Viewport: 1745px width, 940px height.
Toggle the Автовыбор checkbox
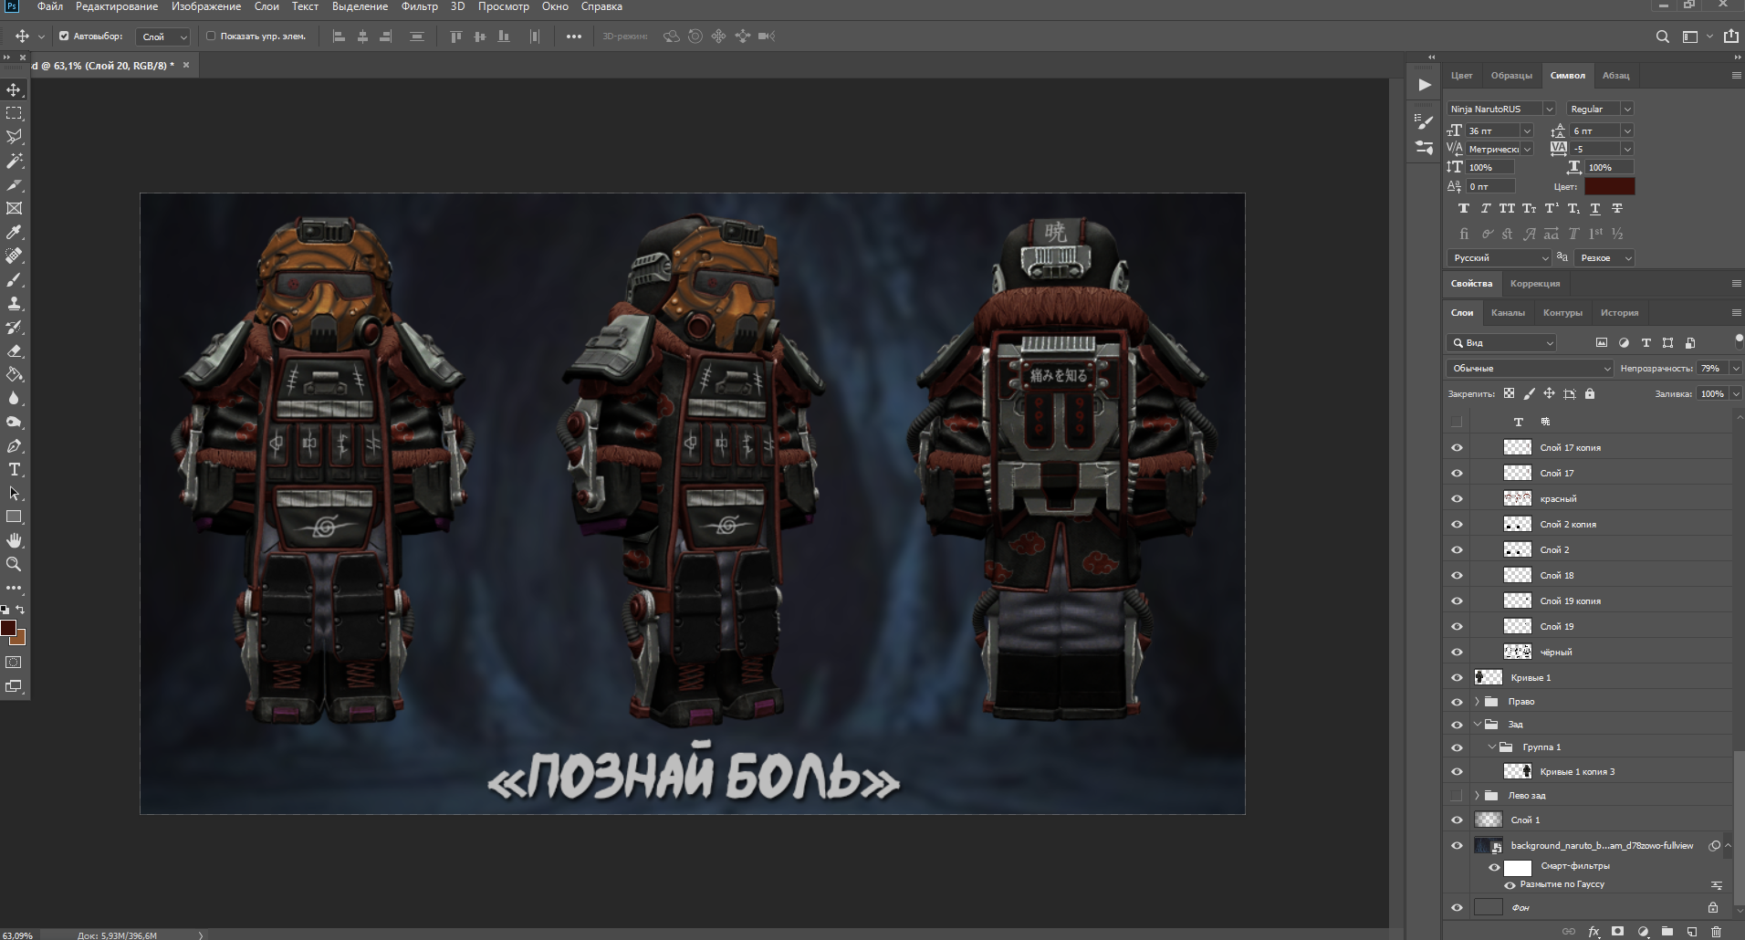(x=64, y=37)
